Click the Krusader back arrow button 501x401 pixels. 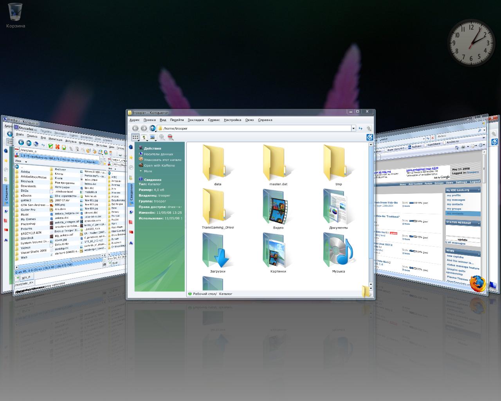pyautogui.click(x=21, y=143)
